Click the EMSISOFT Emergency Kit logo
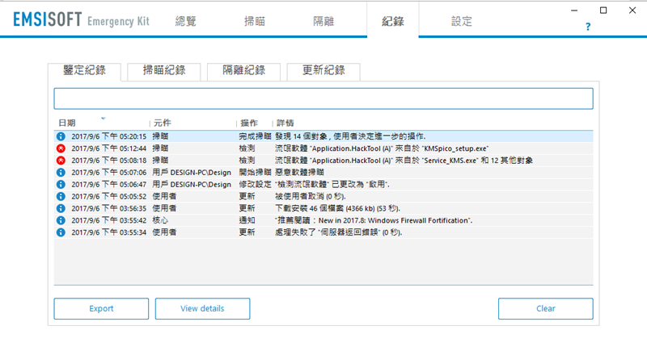Image resolution: width=647 pixels, height=351 pixels. pos(81,19)
